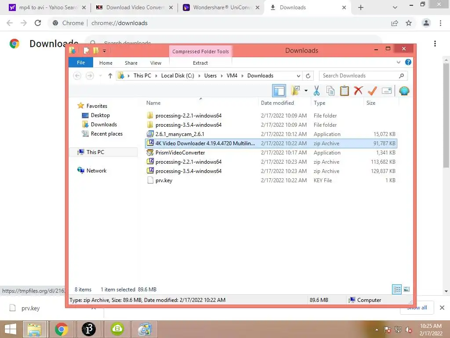This screenshot has height=338, width=450.
Task: Open Chrome profile avatar icon
Action: click(x=426, y=23)
